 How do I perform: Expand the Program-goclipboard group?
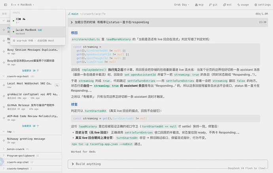(x=4, y=156)
